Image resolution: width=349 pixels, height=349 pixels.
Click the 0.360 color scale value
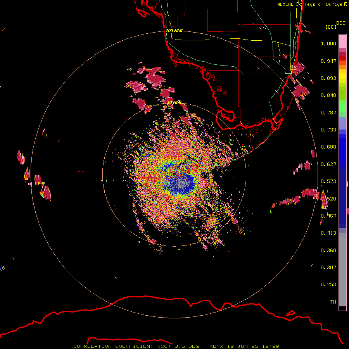pos(328,251)
